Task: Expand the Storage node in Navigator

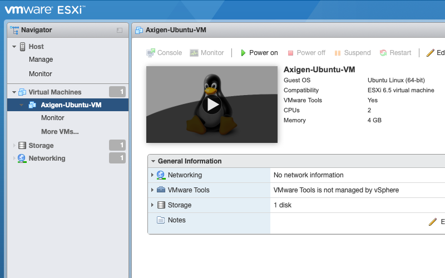Action: [14, 146]
